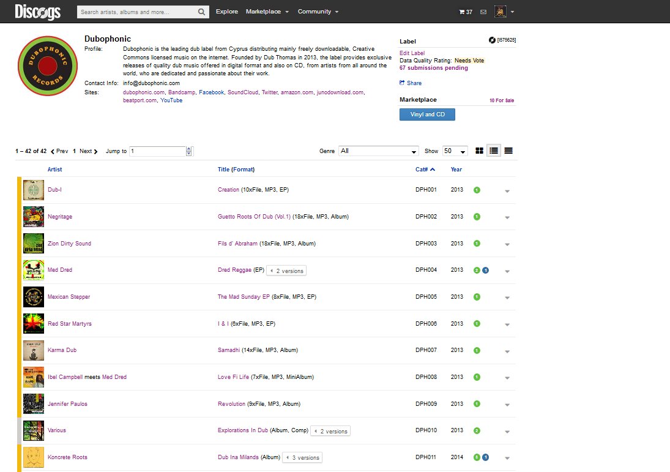Sort by the Title (Format) column header
The height and width of the screenshot is (472, 670).
[236, 170]
